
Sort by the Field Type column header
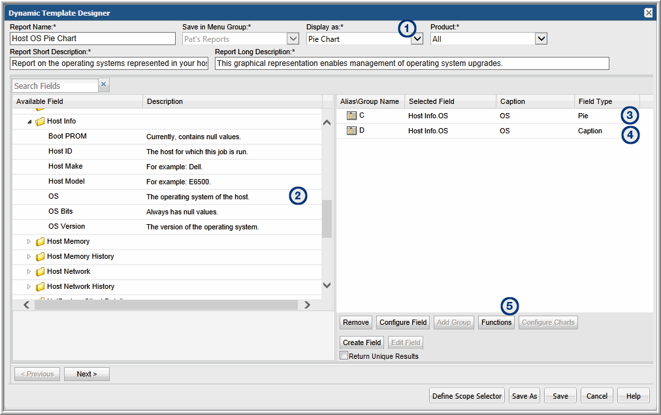(x=595, y=101)
